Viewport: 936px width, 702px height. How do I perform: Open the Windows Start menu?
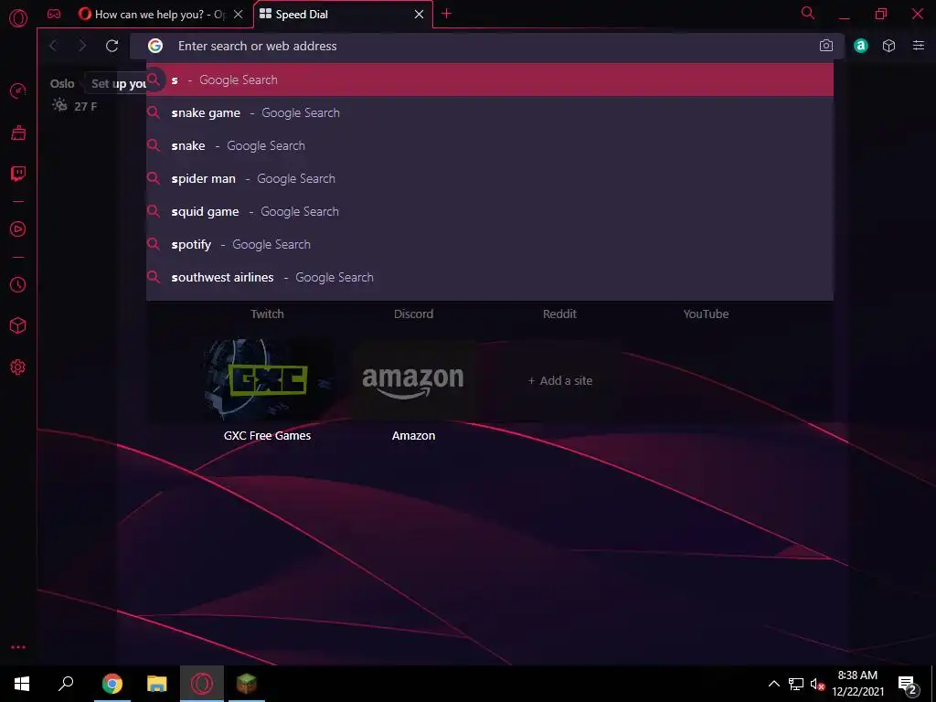tap(22, 684)
